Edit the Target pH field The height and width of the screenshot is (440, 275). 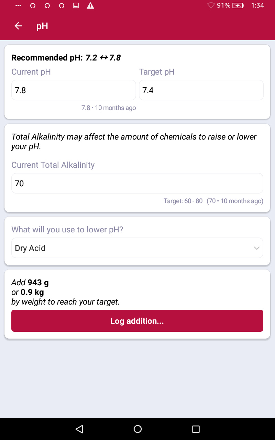201,90
